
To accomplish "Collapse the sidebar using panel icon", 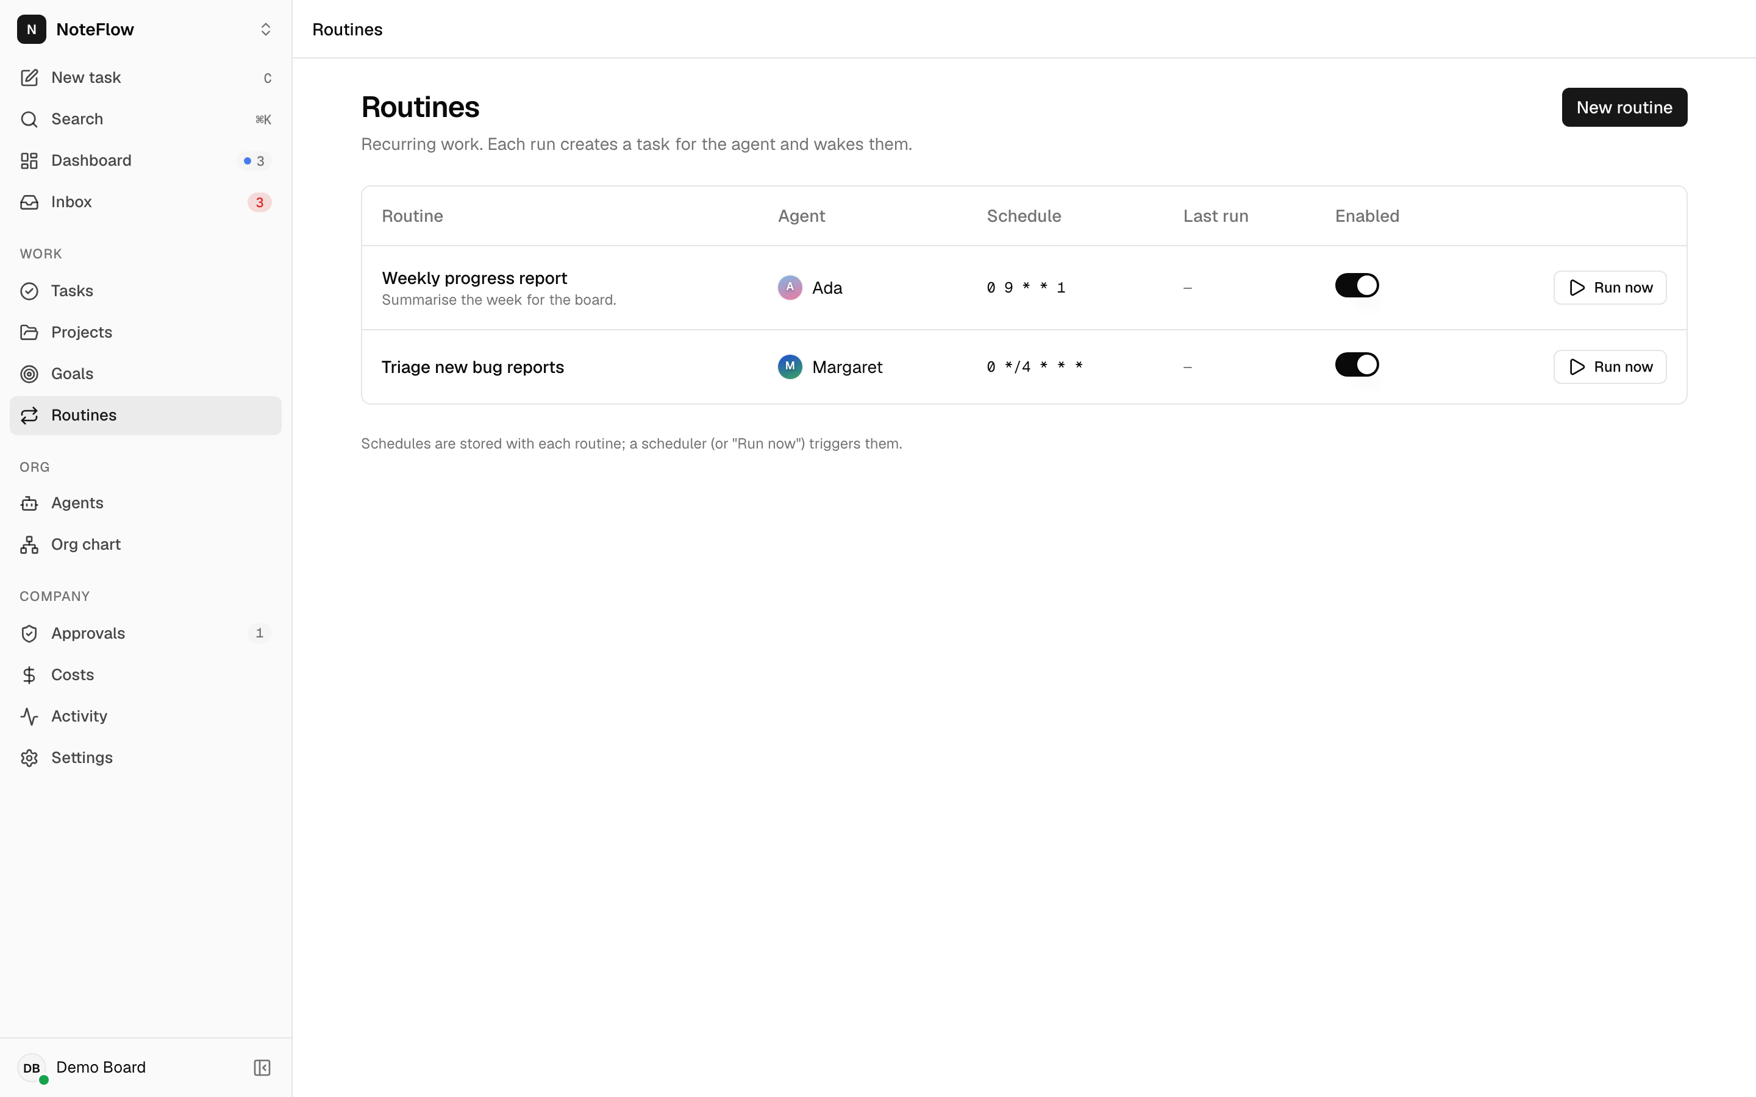I will (262, 1067).
